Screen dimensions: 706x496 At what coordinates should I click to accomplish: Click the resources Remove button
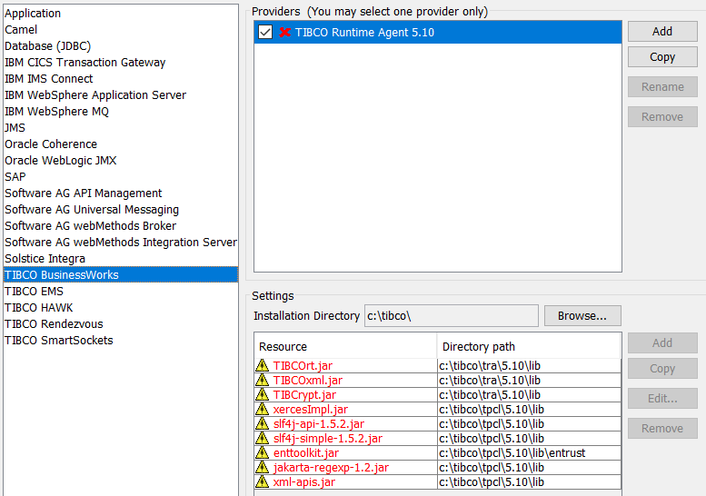pos(662,429)
